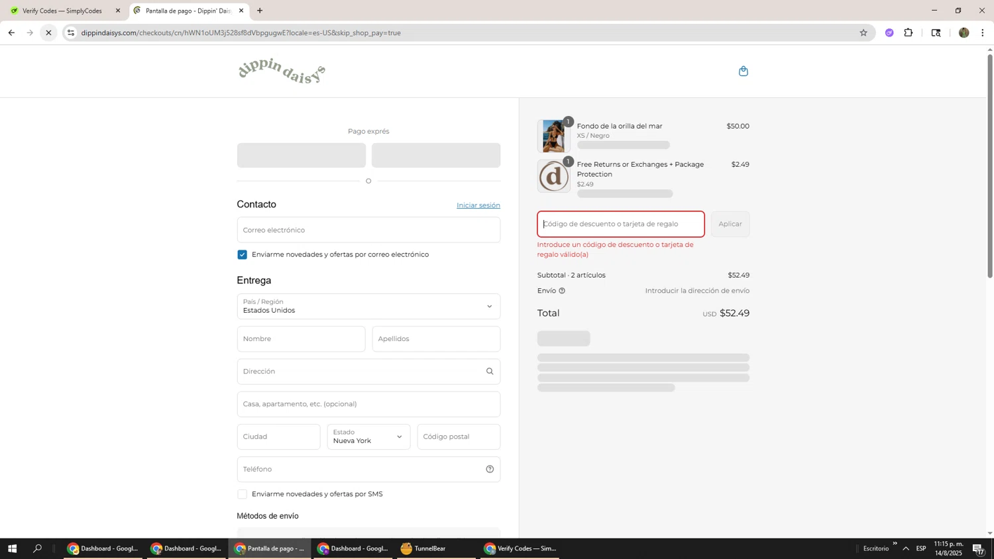The image size is (994, 559).
Task: Open Windows taskbar search
Action: coord(37,548)
